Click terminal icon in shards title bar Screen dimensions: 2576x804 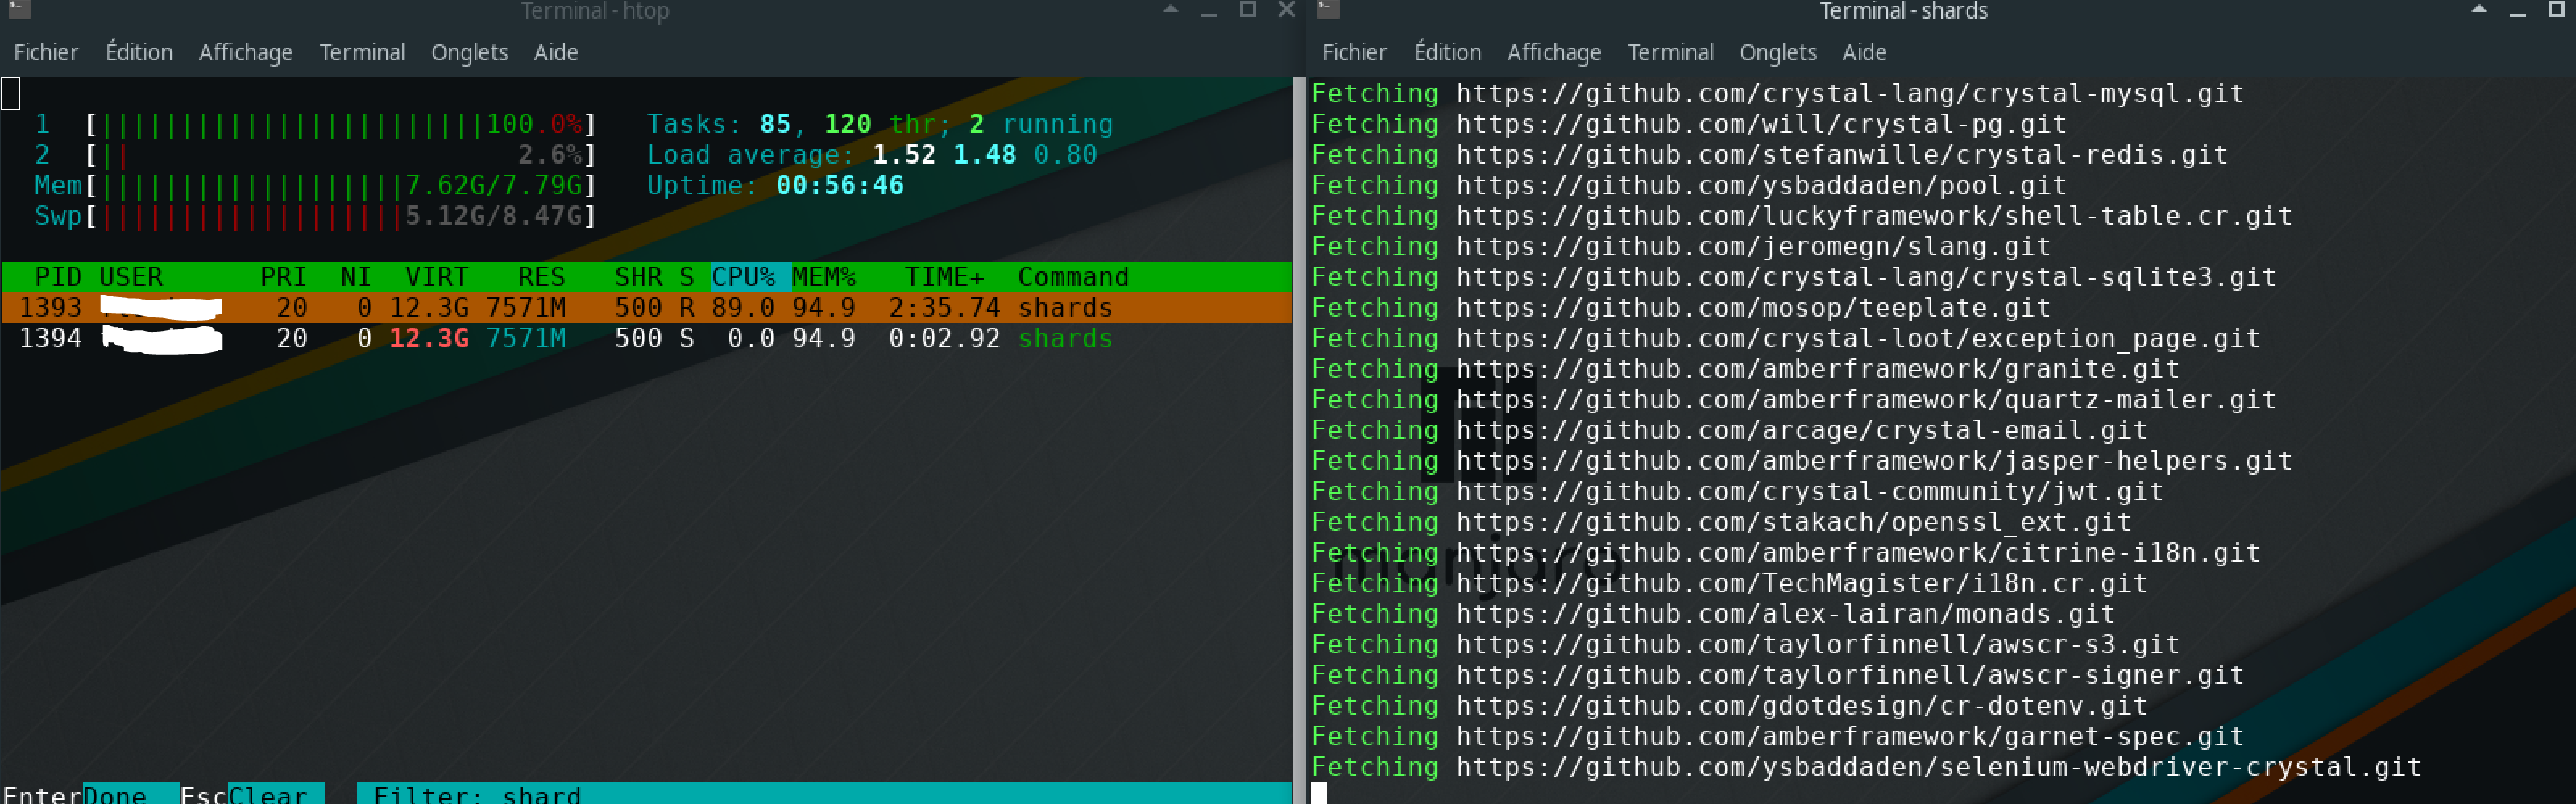click(1327, 9)
